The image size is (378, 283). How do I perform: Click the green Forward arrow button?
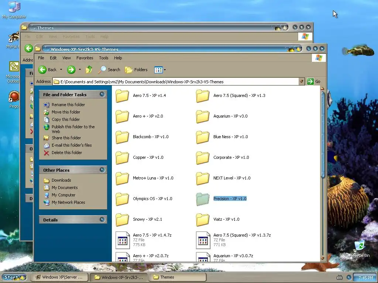coord(71,70)
